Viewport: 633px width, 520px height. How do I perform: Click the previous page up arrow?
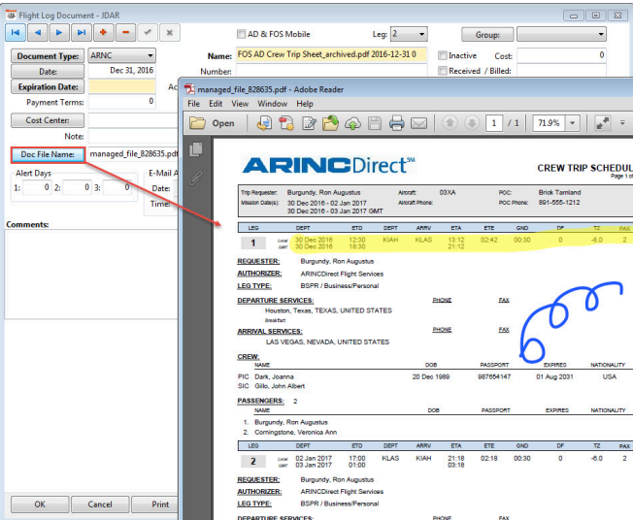(x=450, y=122)
